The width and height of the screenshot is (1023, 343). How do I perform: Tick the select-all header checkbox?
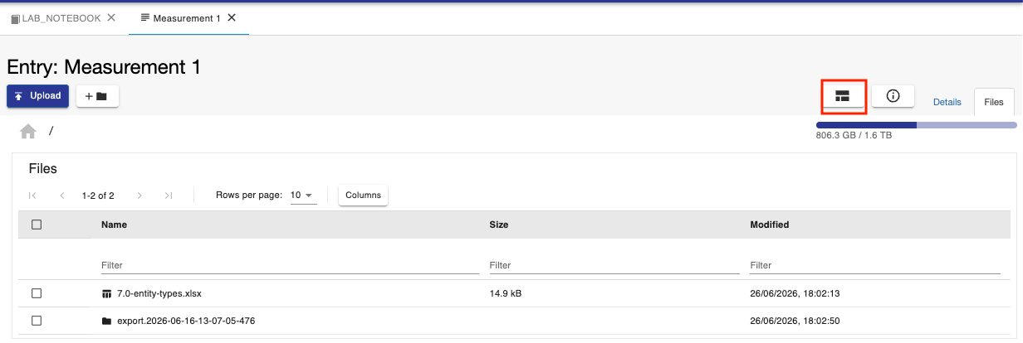(37, 225)
